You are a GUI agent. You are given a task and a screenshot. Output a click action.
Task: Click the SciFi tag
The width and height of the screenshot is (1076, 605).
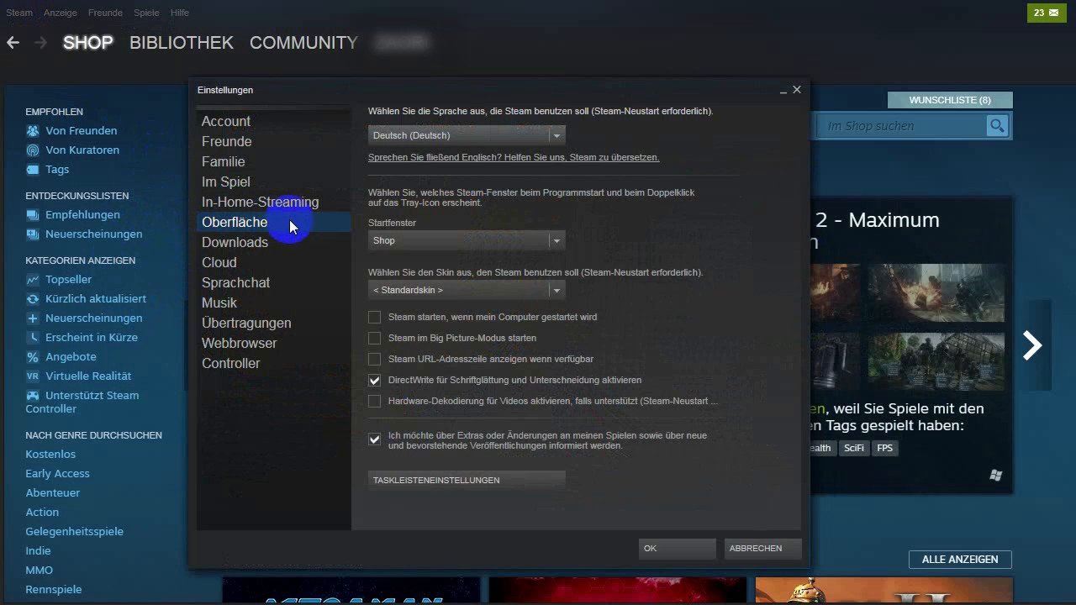(x=854, y=448)
